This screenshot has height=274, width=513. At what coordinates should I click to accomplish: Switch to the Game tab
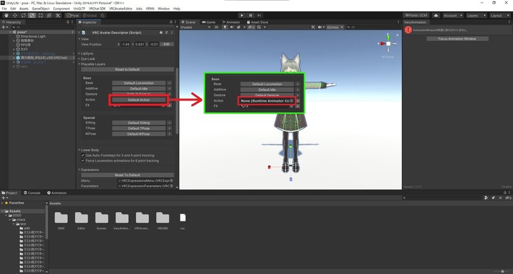pyautogui.click(x=208, y=22)
